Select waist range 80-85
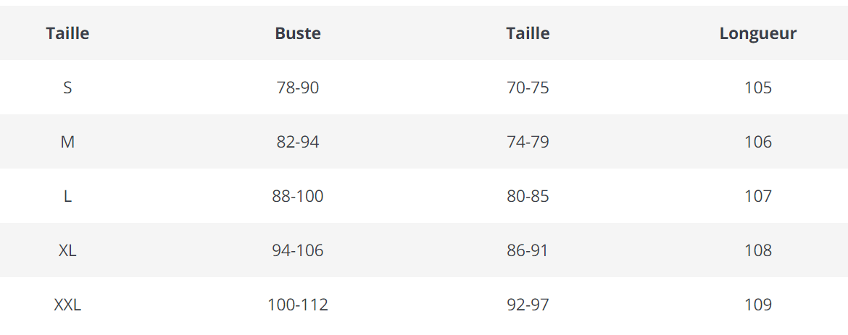 (528, 196)
